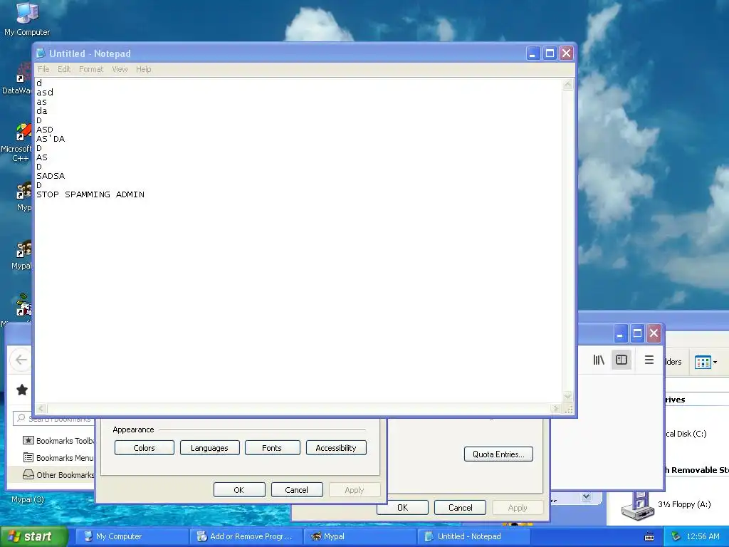Select Local Disk (C:) in My Computer

coord(686,434)
